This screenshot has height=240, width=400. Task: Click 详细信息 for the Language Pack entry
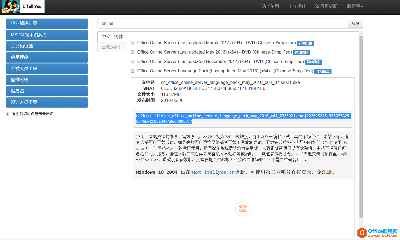[x=323, y=71]
